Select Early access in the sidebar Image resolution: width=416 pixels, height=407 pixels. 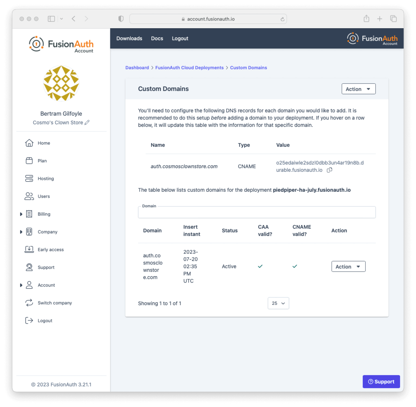(x=51, y=249)
